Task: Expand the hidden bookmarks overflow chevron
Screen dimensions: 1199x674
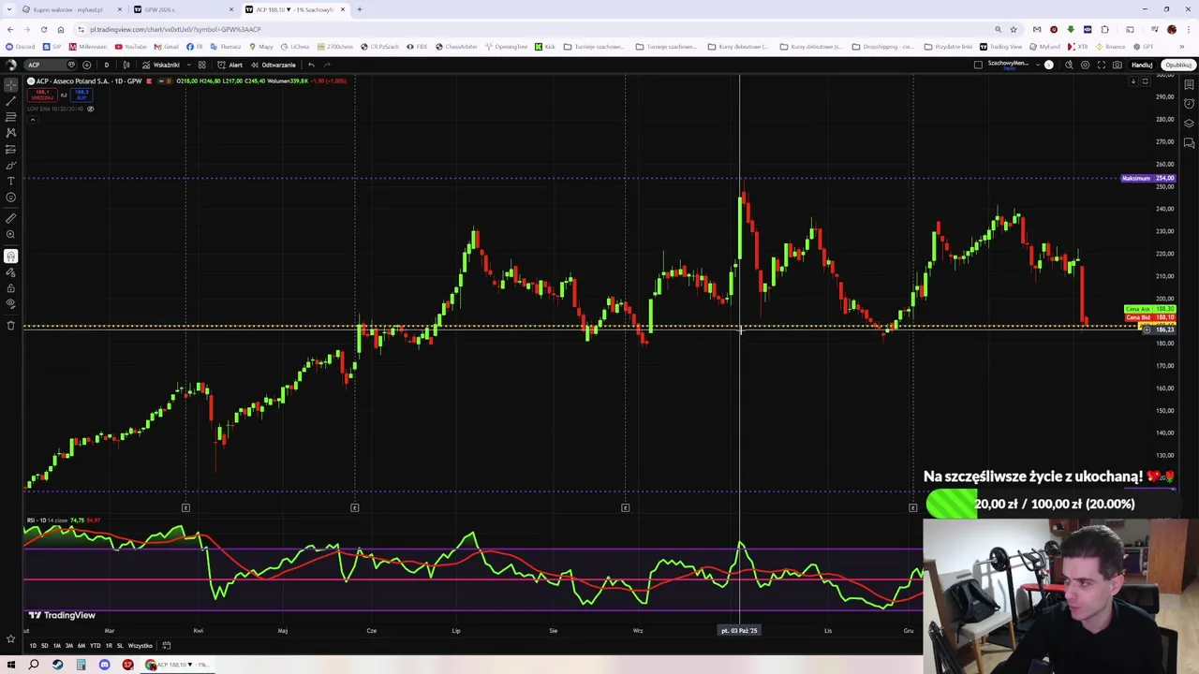Action: [1182, 47]
